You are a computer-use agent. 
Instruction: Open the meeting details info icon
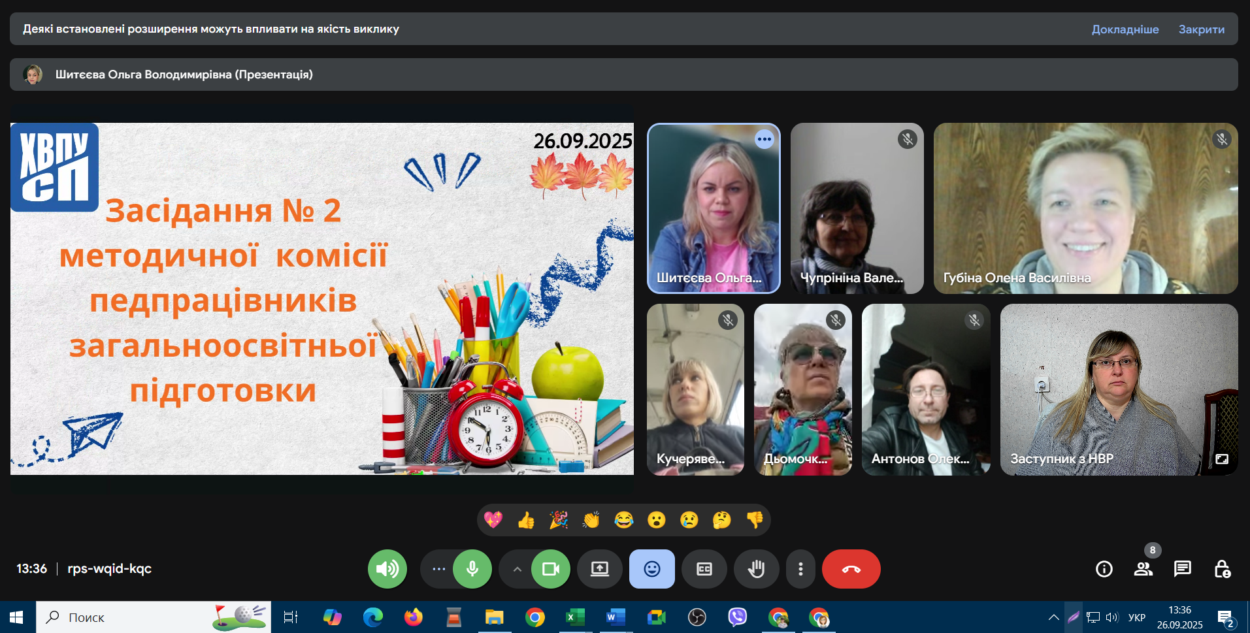(x=1104, y=569)
